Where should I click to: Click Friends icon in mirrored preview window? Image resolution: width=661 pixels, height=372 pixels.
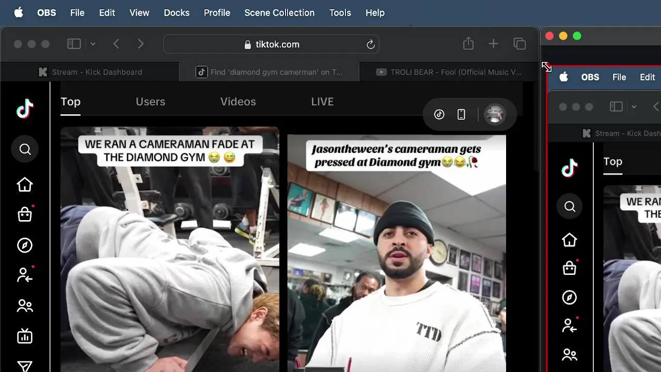click(570, 355)
